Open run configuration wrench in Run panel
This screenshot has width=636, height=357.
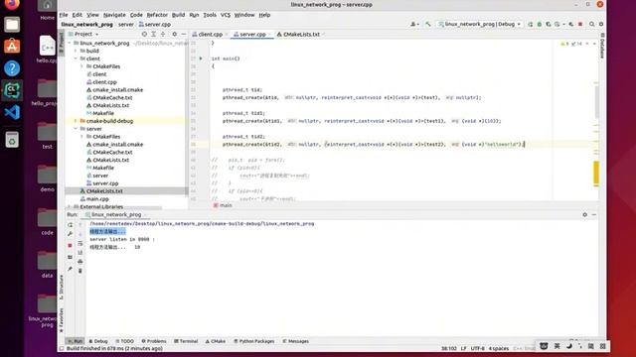pyautogui.click(x=71, y=234)
